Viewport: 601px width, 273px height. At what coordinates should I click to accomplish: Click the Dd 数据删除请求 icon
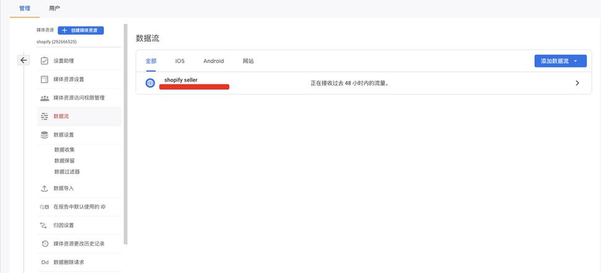coord(45,262)
